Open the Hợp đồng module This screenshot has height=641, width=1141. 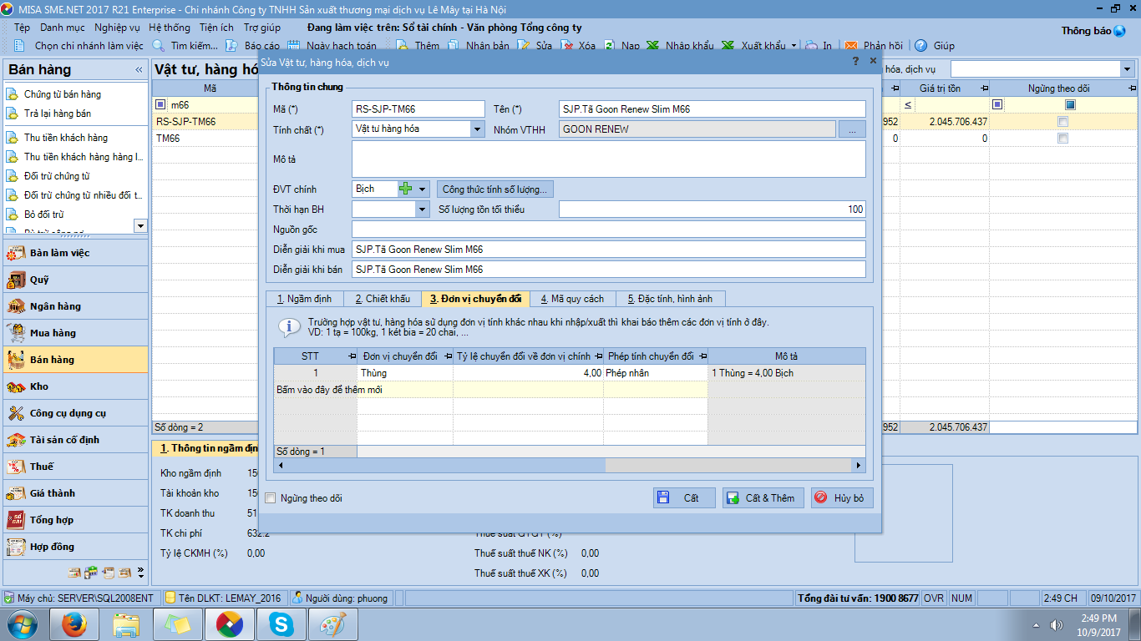tap(75, 547)
